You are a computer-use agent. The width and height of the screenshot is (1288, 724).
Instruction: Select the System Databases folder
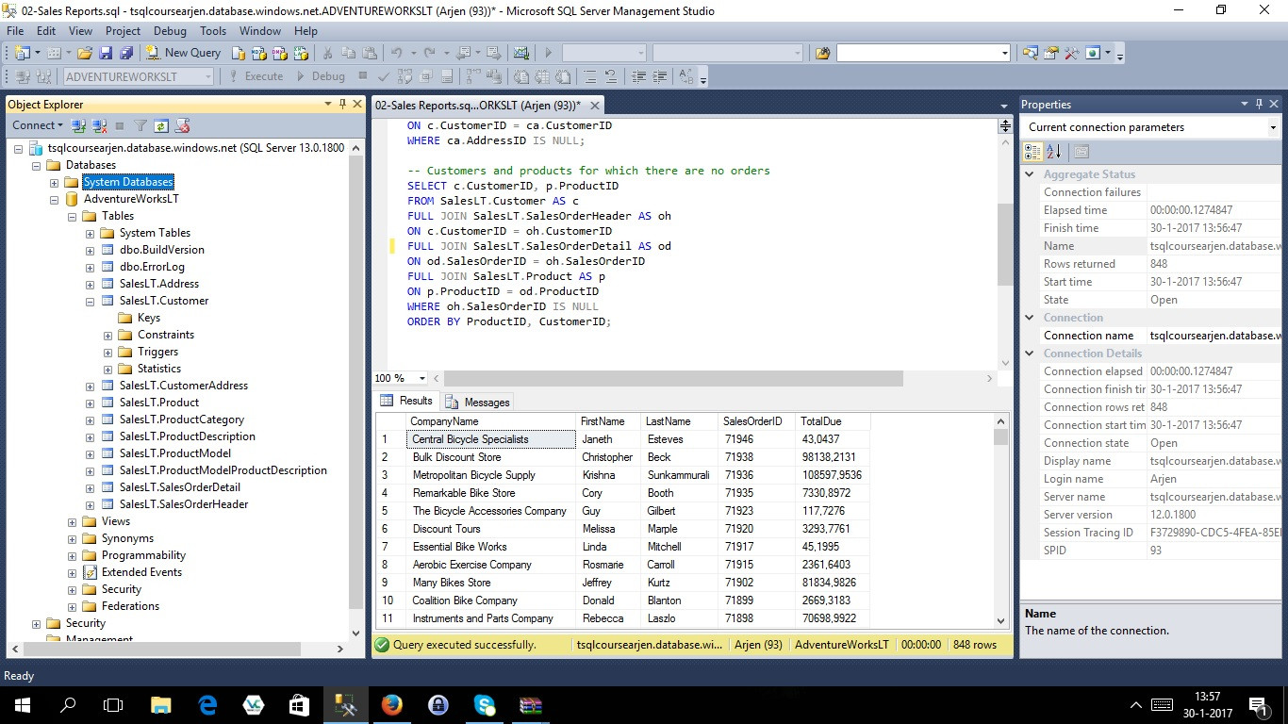point(128,182)
